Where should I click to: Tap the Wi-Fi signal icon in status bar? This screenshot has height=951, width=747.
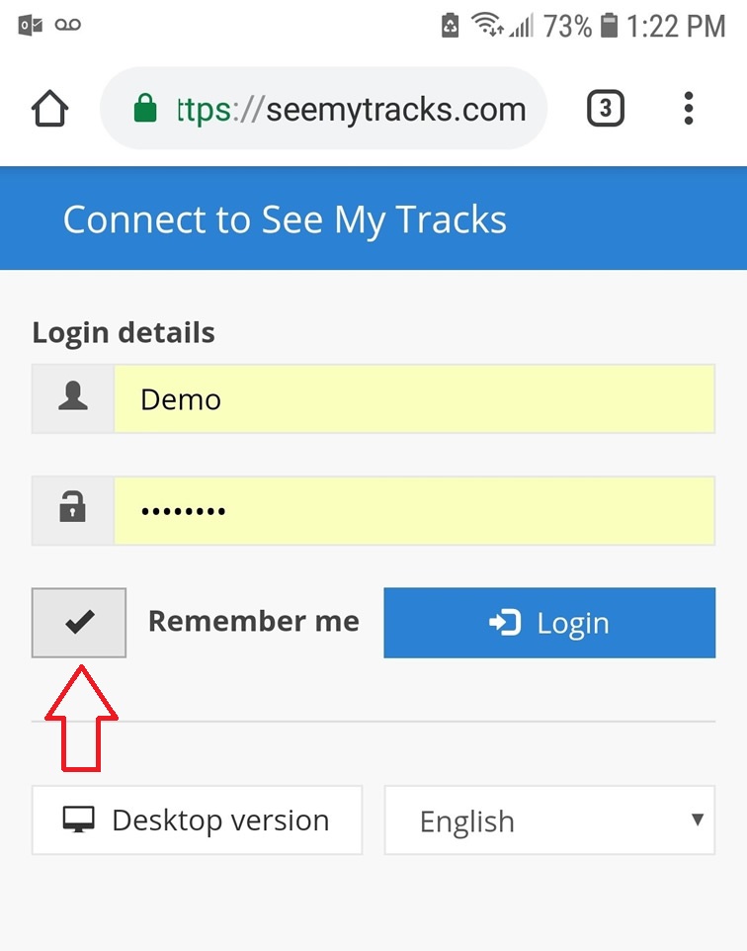[486, 25]
